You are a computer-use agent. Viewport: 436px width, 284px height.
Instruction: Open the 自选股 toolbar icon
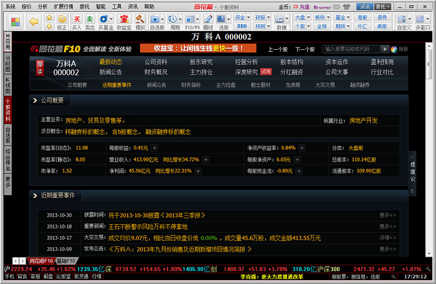pos(158,22)
